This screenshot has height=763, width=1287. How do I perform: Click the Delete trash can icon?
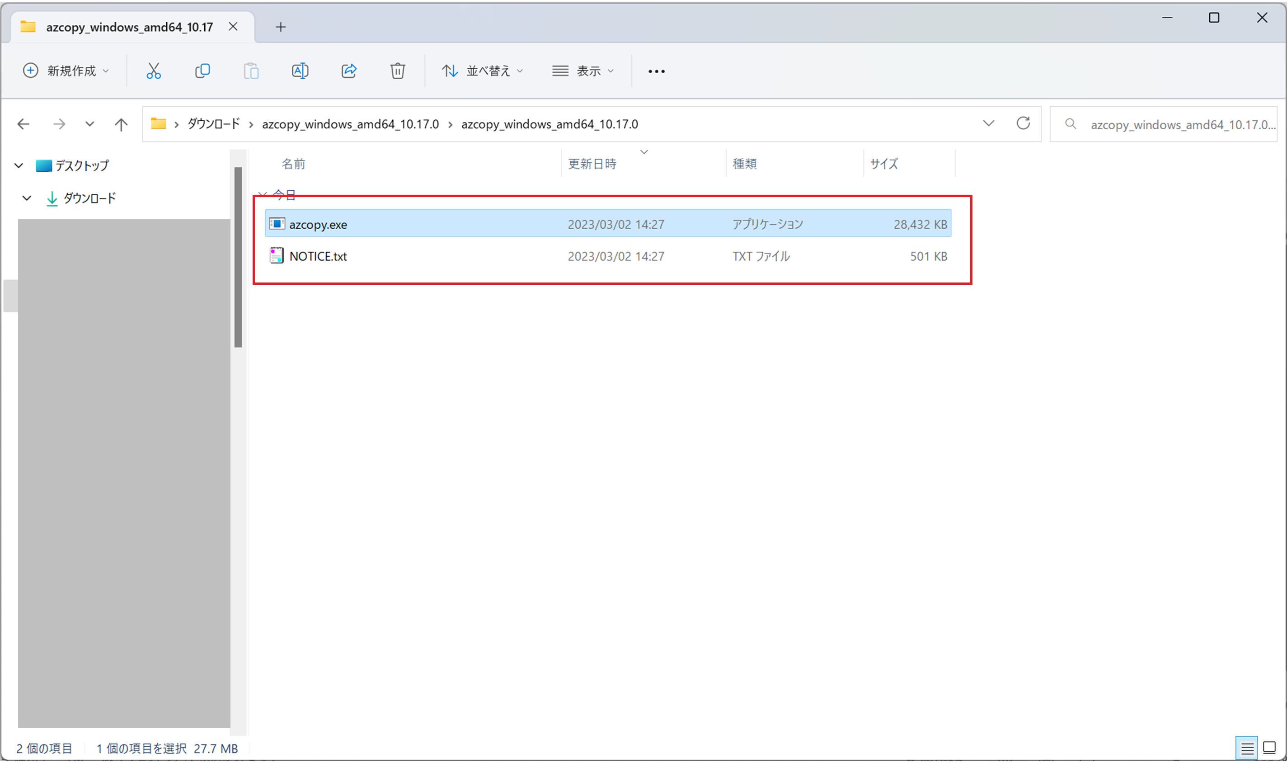[x=397, y=71]
